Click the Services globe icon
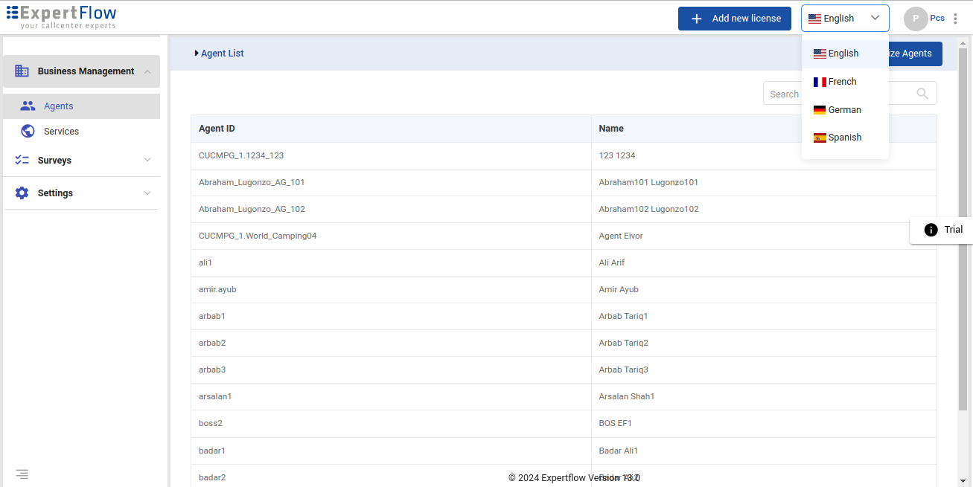This screenshot has height=487, width=973. tap(28, 132)
